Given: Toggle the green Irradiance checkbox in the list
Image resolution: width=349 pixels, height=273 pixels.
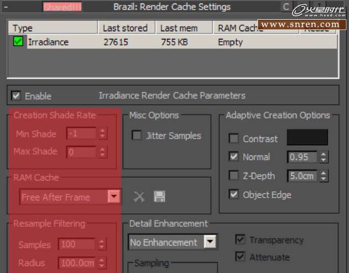Looking at the screenshot, I should (18, 41).
